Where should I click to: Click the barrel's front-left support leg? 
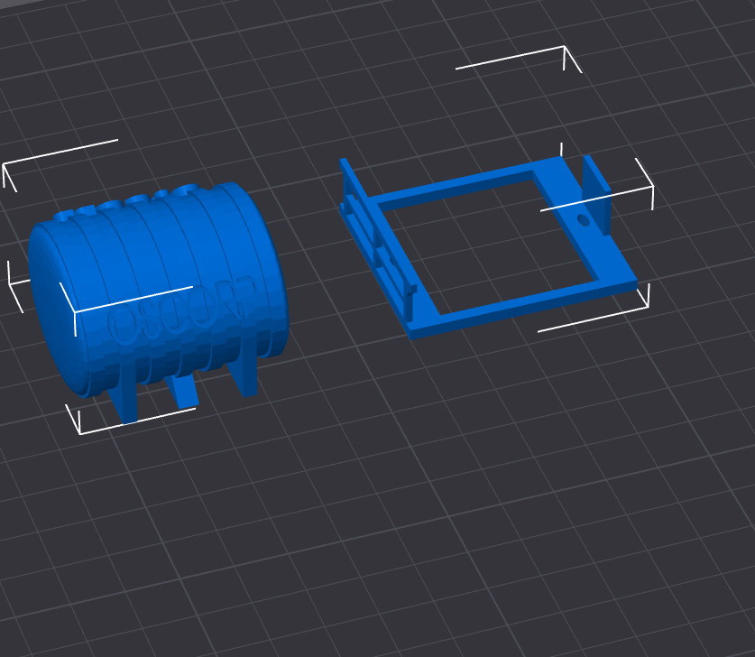(x=125, y=399)
